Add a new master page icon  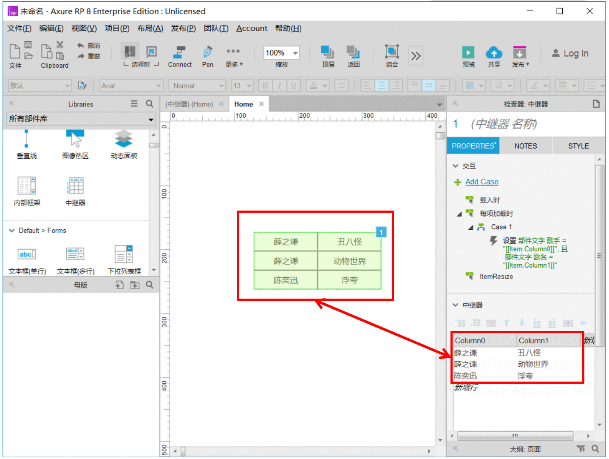[120, 285]
